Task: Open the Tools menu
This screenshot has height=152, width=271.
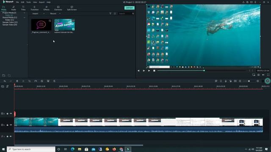Action: [x=28, y=2]
